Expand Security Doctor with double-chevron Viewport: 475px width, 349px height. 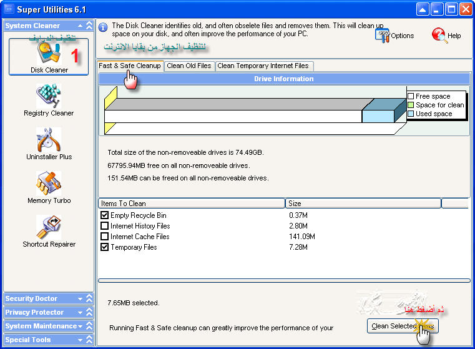89,298
